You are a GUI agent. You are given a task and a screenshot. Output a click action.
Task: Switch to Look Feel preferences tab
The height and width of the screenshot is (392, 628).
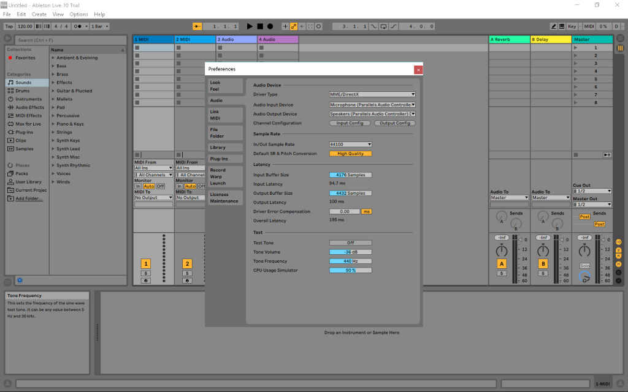tap(226, 86)
